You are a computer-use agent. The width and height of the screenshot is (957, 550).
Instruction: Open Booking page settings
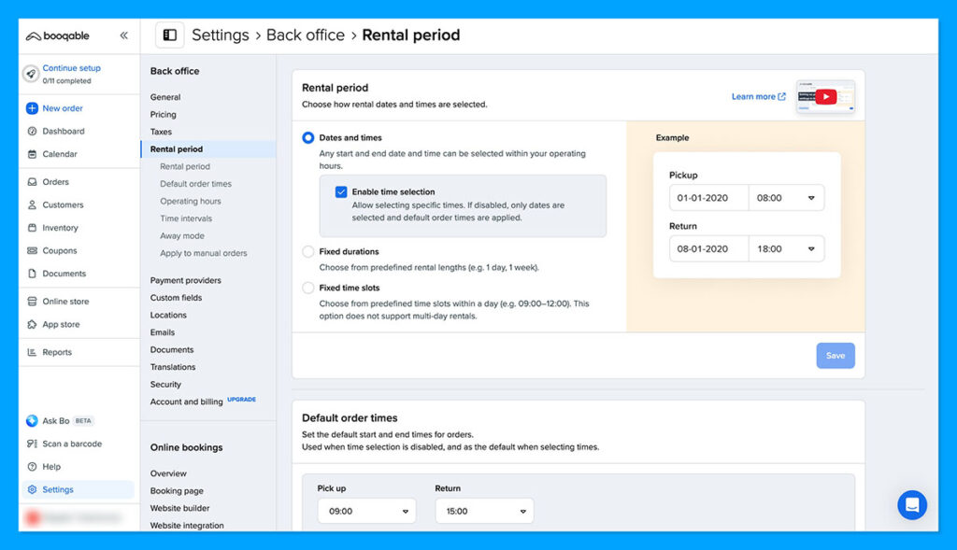tap(177, 491)
